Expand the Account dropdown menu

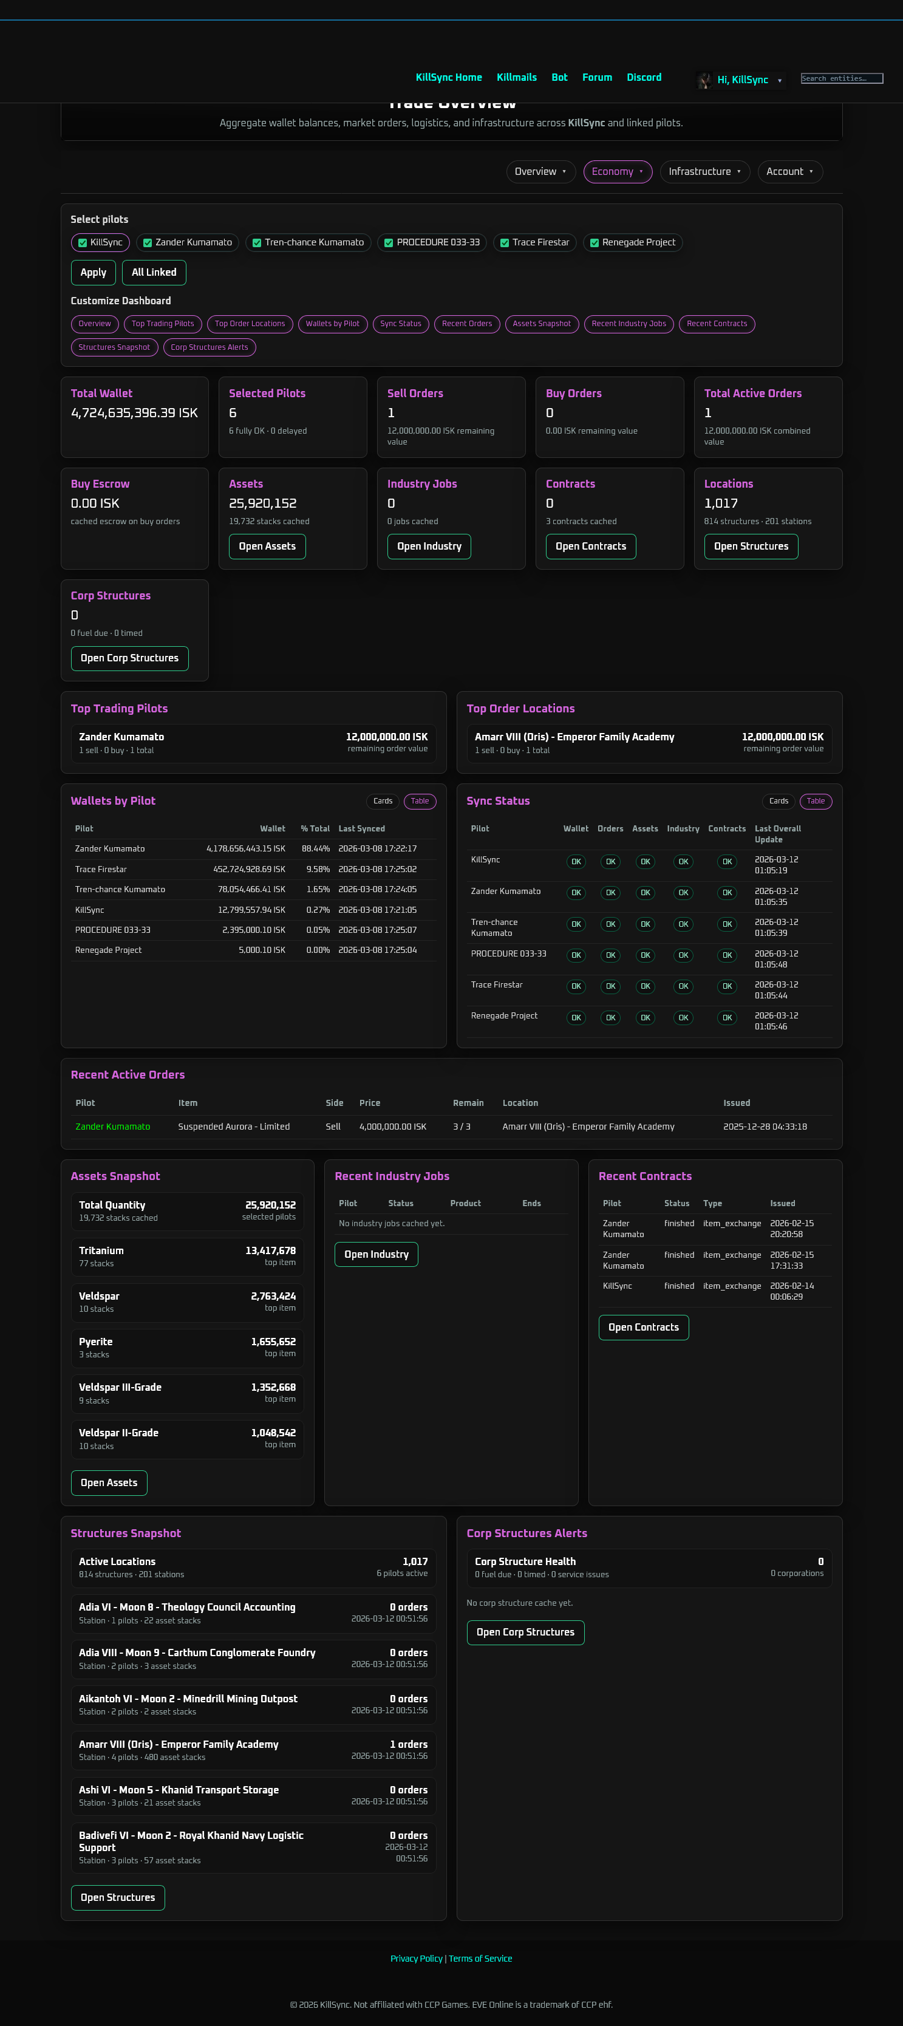(789, 171)
